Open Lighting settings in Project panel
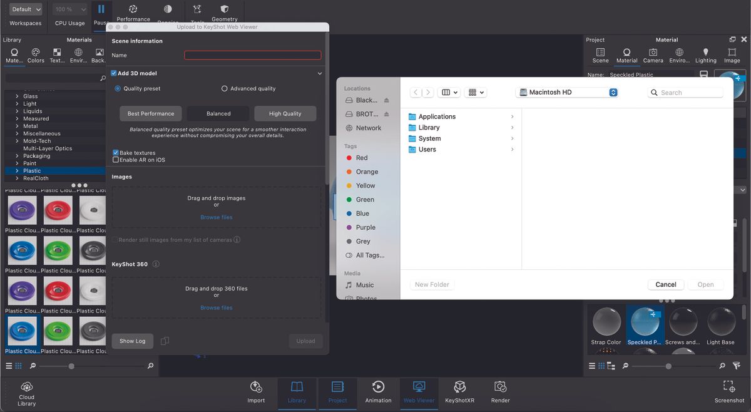The height and width of the screenshot is (412, 751). pyautogui.click(x=705, y=54)
